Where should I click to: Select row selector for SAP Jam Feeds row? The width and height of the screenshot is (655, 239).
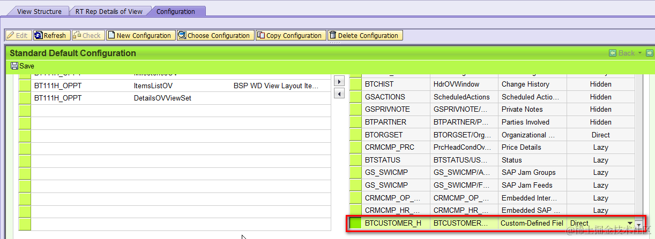(355, 185)
